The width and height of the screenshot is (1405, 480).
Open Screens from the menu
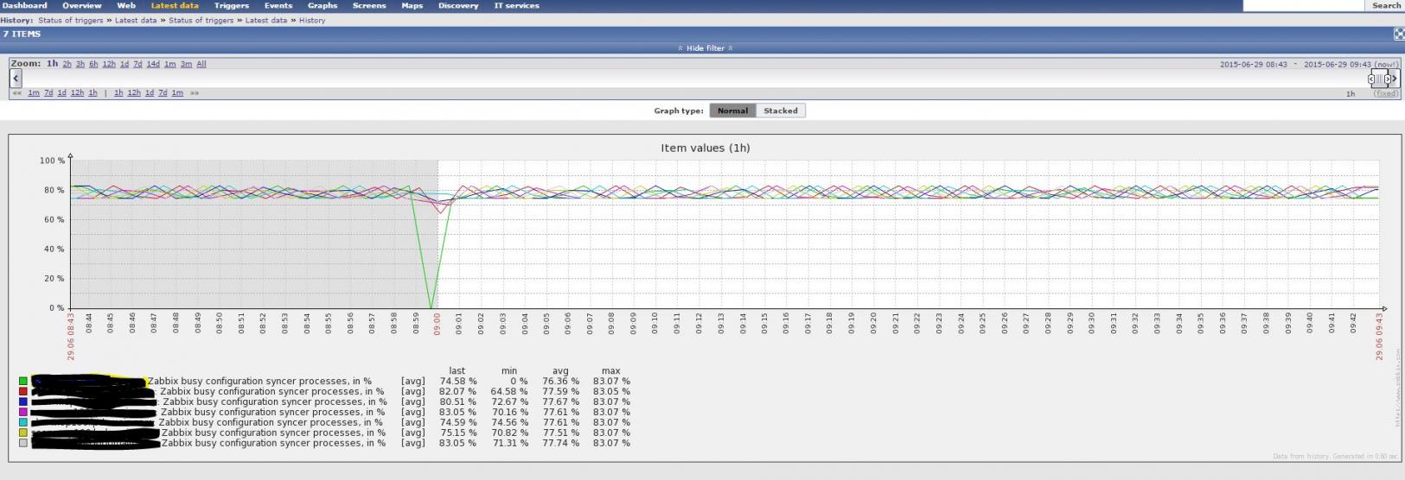point(369,5)
